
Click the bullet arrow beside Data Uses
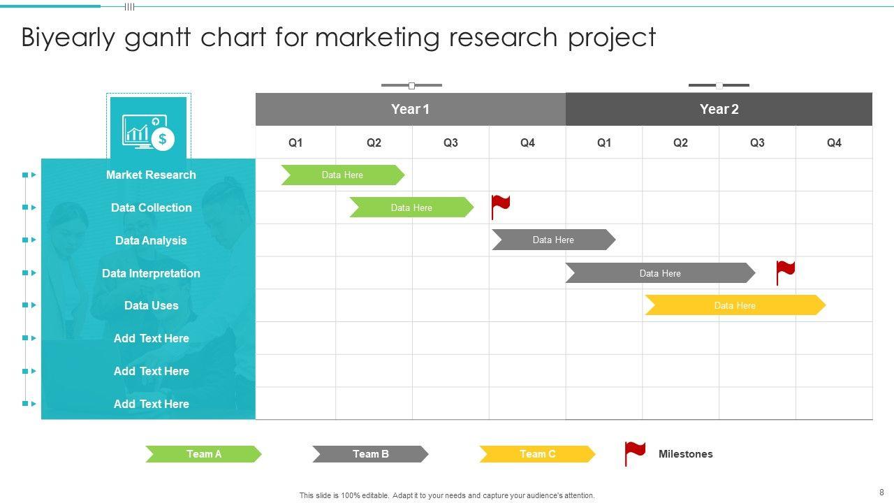coord(29,305)
